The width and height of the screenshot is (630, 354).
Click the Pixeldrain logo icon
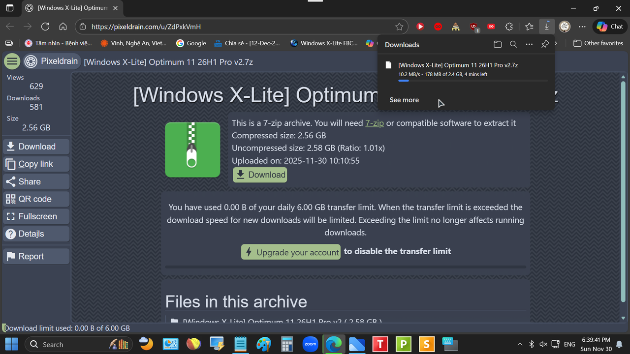pyautogui.click(x=30, y=61)
